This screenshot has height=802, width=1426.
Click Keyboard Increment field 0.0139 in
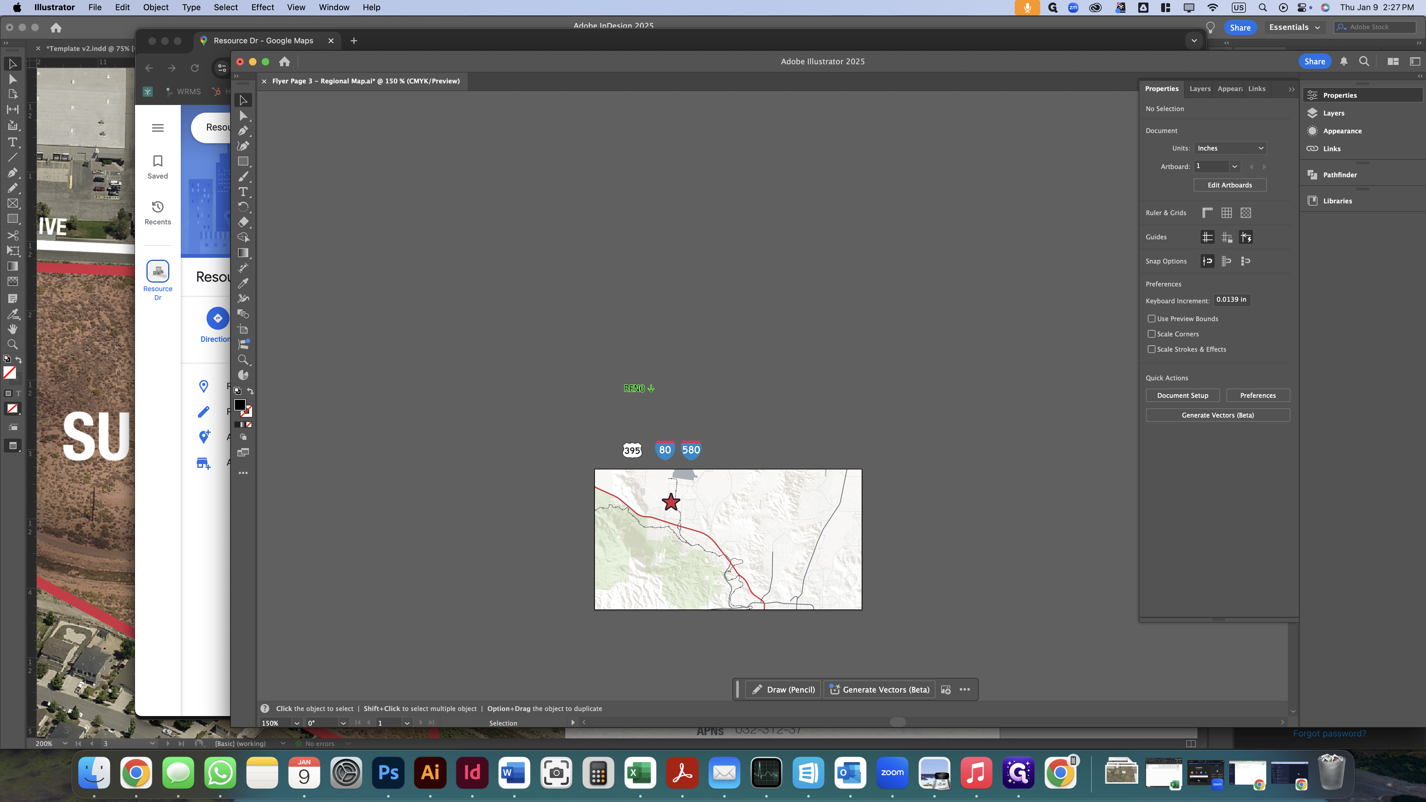pos(1232,299)
